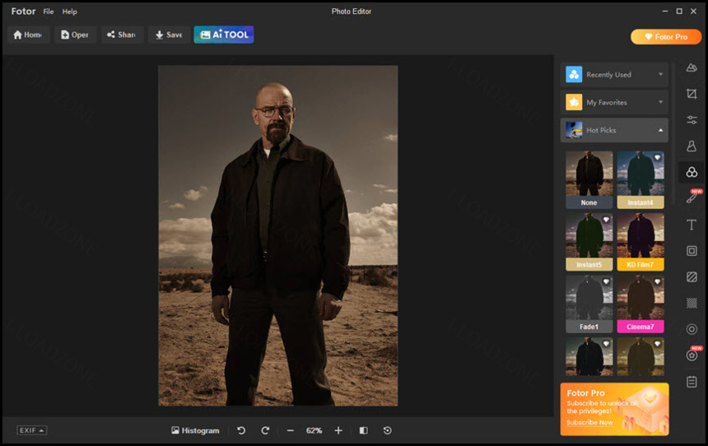Apply the Cinema7 filter
708x446 pixels.
[x=640, y=304]
